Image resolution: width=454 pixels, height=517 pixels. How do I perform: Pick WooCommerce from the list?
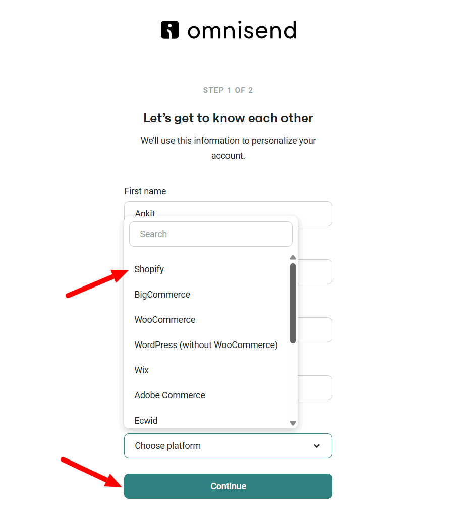[x=164, y=319]
